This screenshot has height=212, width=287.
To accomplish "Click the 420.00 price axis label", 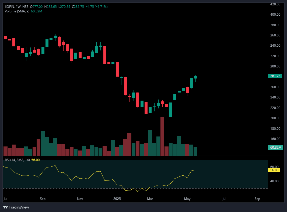I will (x=275, y=4).
